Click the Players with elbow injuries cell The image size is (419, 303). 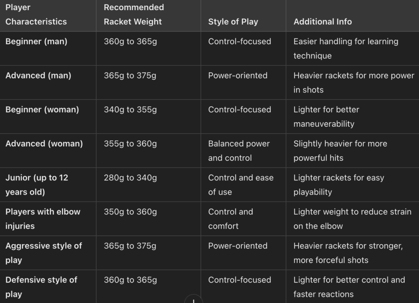tap(43, 219)
